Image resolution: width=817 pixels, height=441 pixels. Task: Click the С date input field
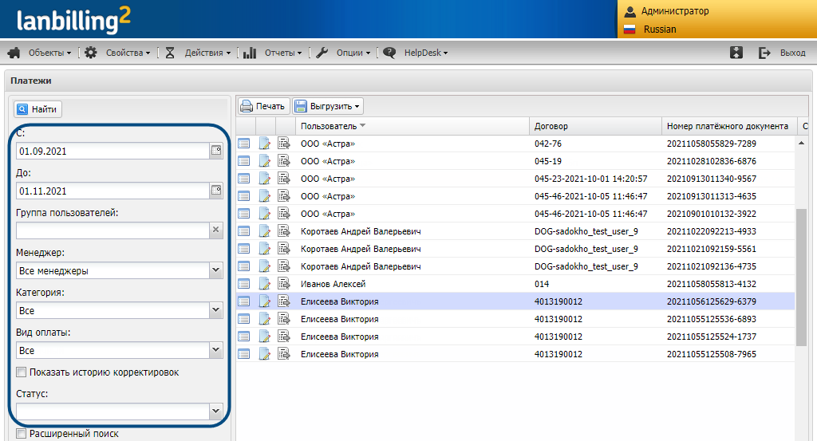click(113, 151)
